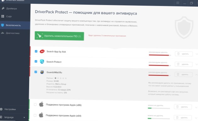The height and width of the screenshot is (121, 198).
Task: Click green rating bar of Apple (x86) support
Action: tap(159, 108)
